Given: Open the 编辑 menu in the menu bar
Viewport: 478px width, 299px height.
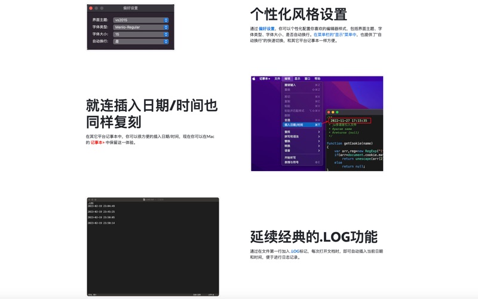Looking at the screenshot, I should (x=287, y=78).
